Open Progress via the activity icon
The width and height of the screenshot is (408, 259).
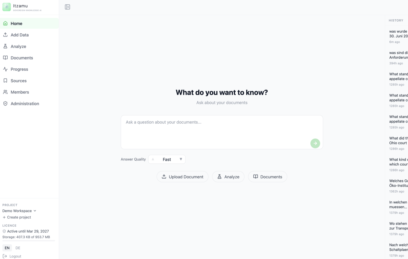coord(5,69)
